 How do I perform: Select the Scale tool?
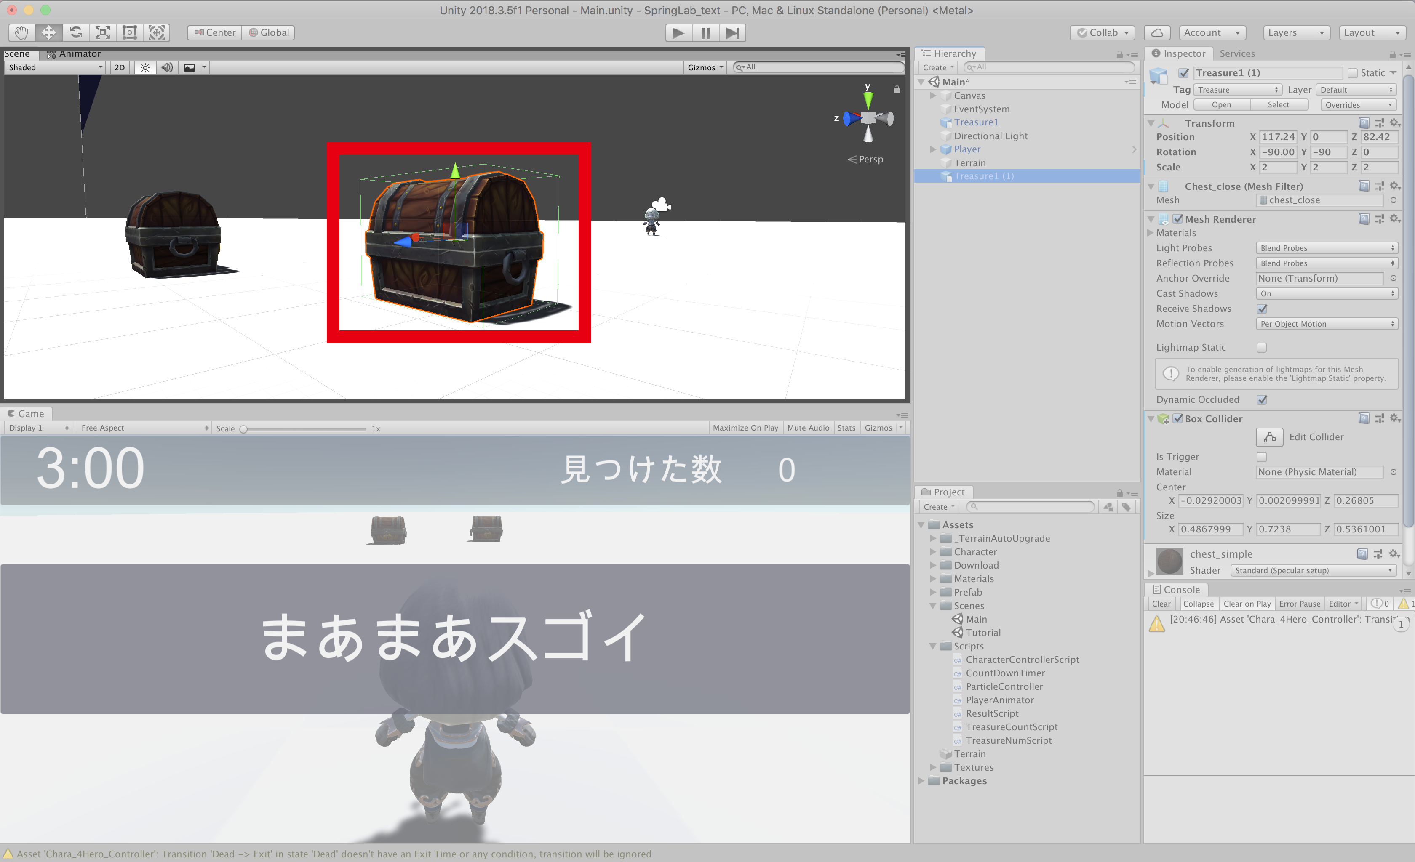click(x=103, y=33)
